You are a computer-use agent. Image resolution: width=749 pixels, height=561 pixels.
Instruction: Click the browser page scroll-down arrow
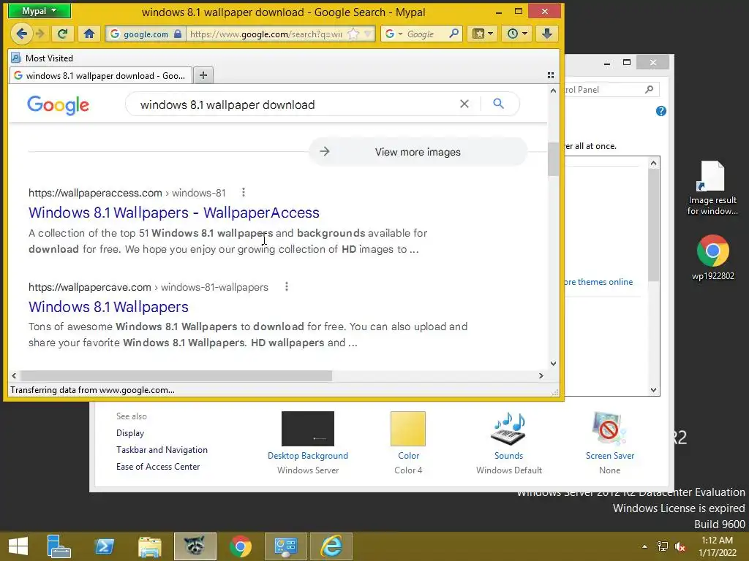point(553,364)
